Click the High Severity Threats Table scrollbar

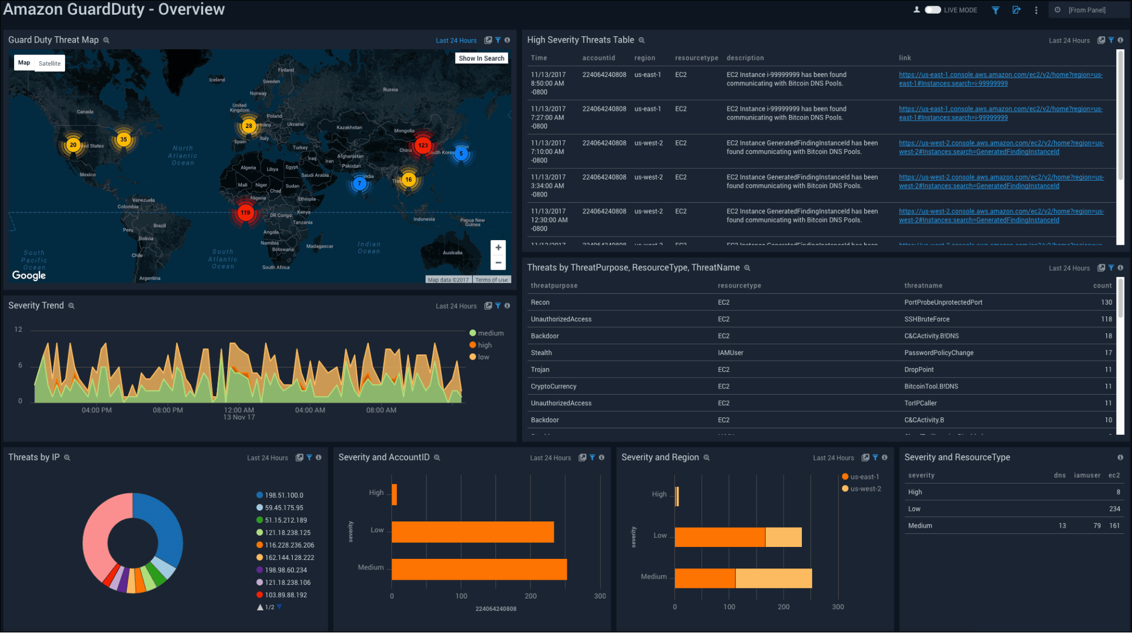pyautogui.click(x=1120, y=116)
